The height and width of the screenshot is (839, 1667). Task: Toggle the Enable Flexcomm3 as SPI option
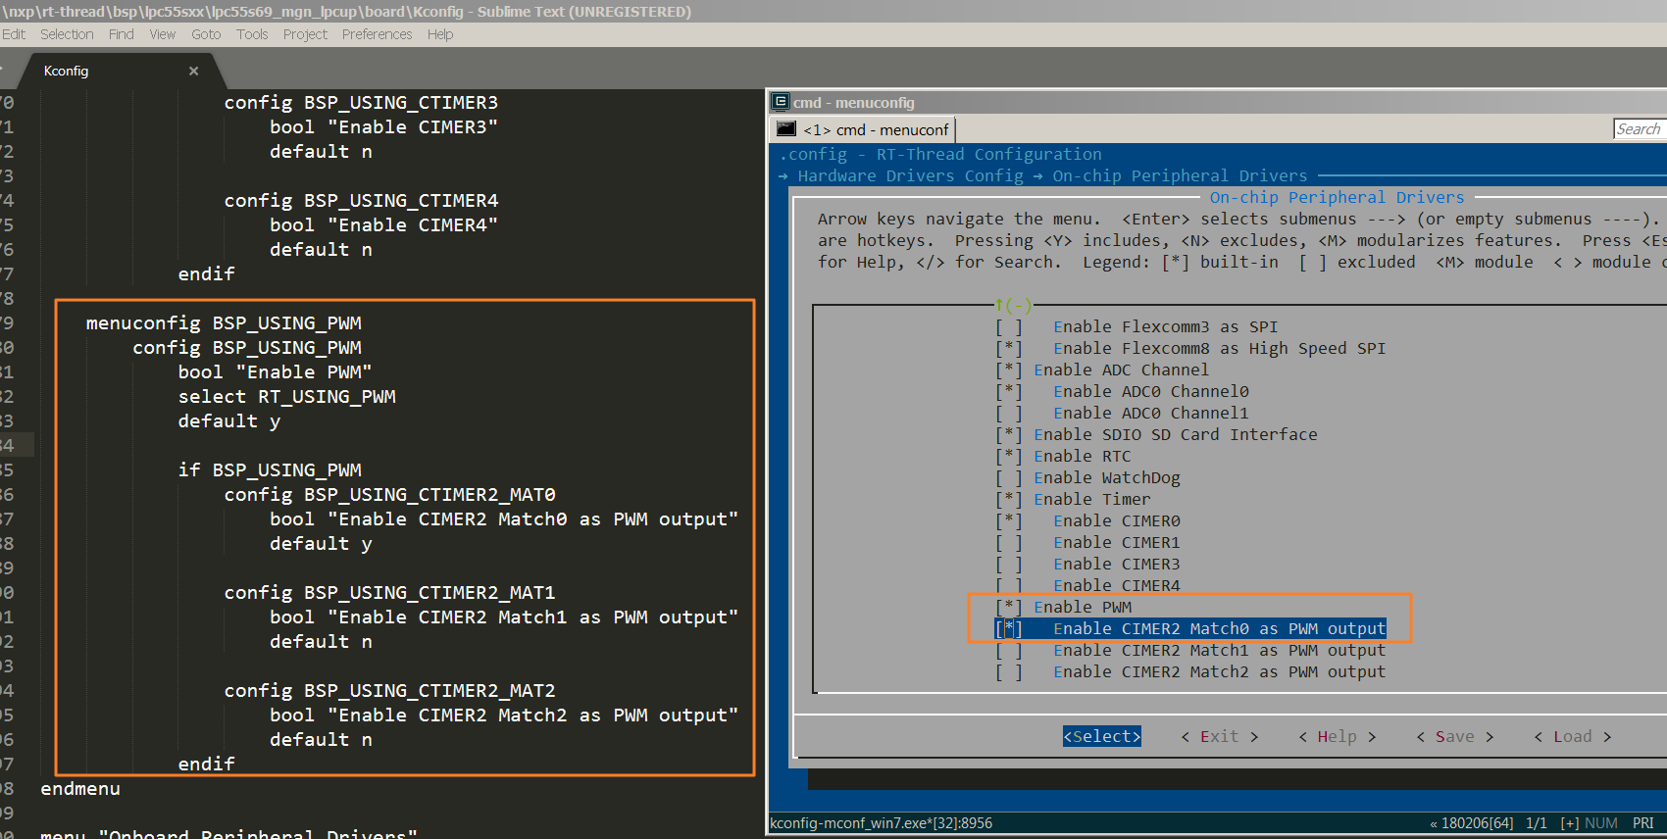point(1164,327)
